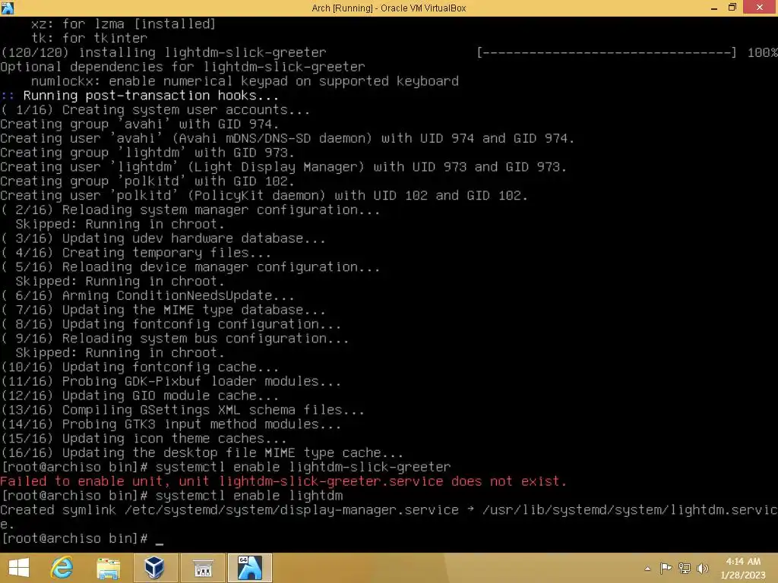
Task: Click the 'Creating user 'lightdm'' line
Action: (x=283, y=167)
